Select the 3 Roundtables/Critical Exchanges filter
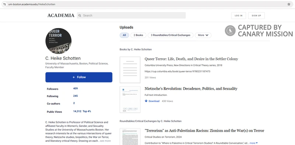This screenshot has width=295, height=145. click(x=170, y=35)
